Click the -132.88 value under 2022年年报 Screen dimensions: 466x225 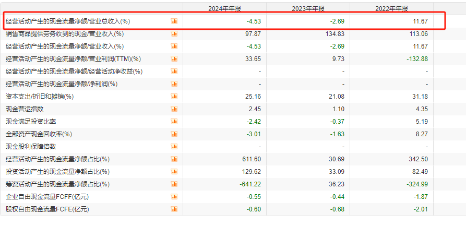417,59
